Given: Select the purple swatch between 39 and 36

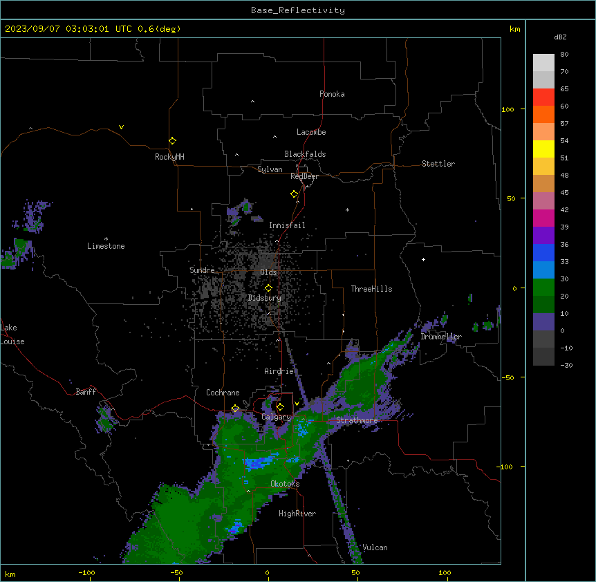Looking at the screenshot, I should coord(543,235).
